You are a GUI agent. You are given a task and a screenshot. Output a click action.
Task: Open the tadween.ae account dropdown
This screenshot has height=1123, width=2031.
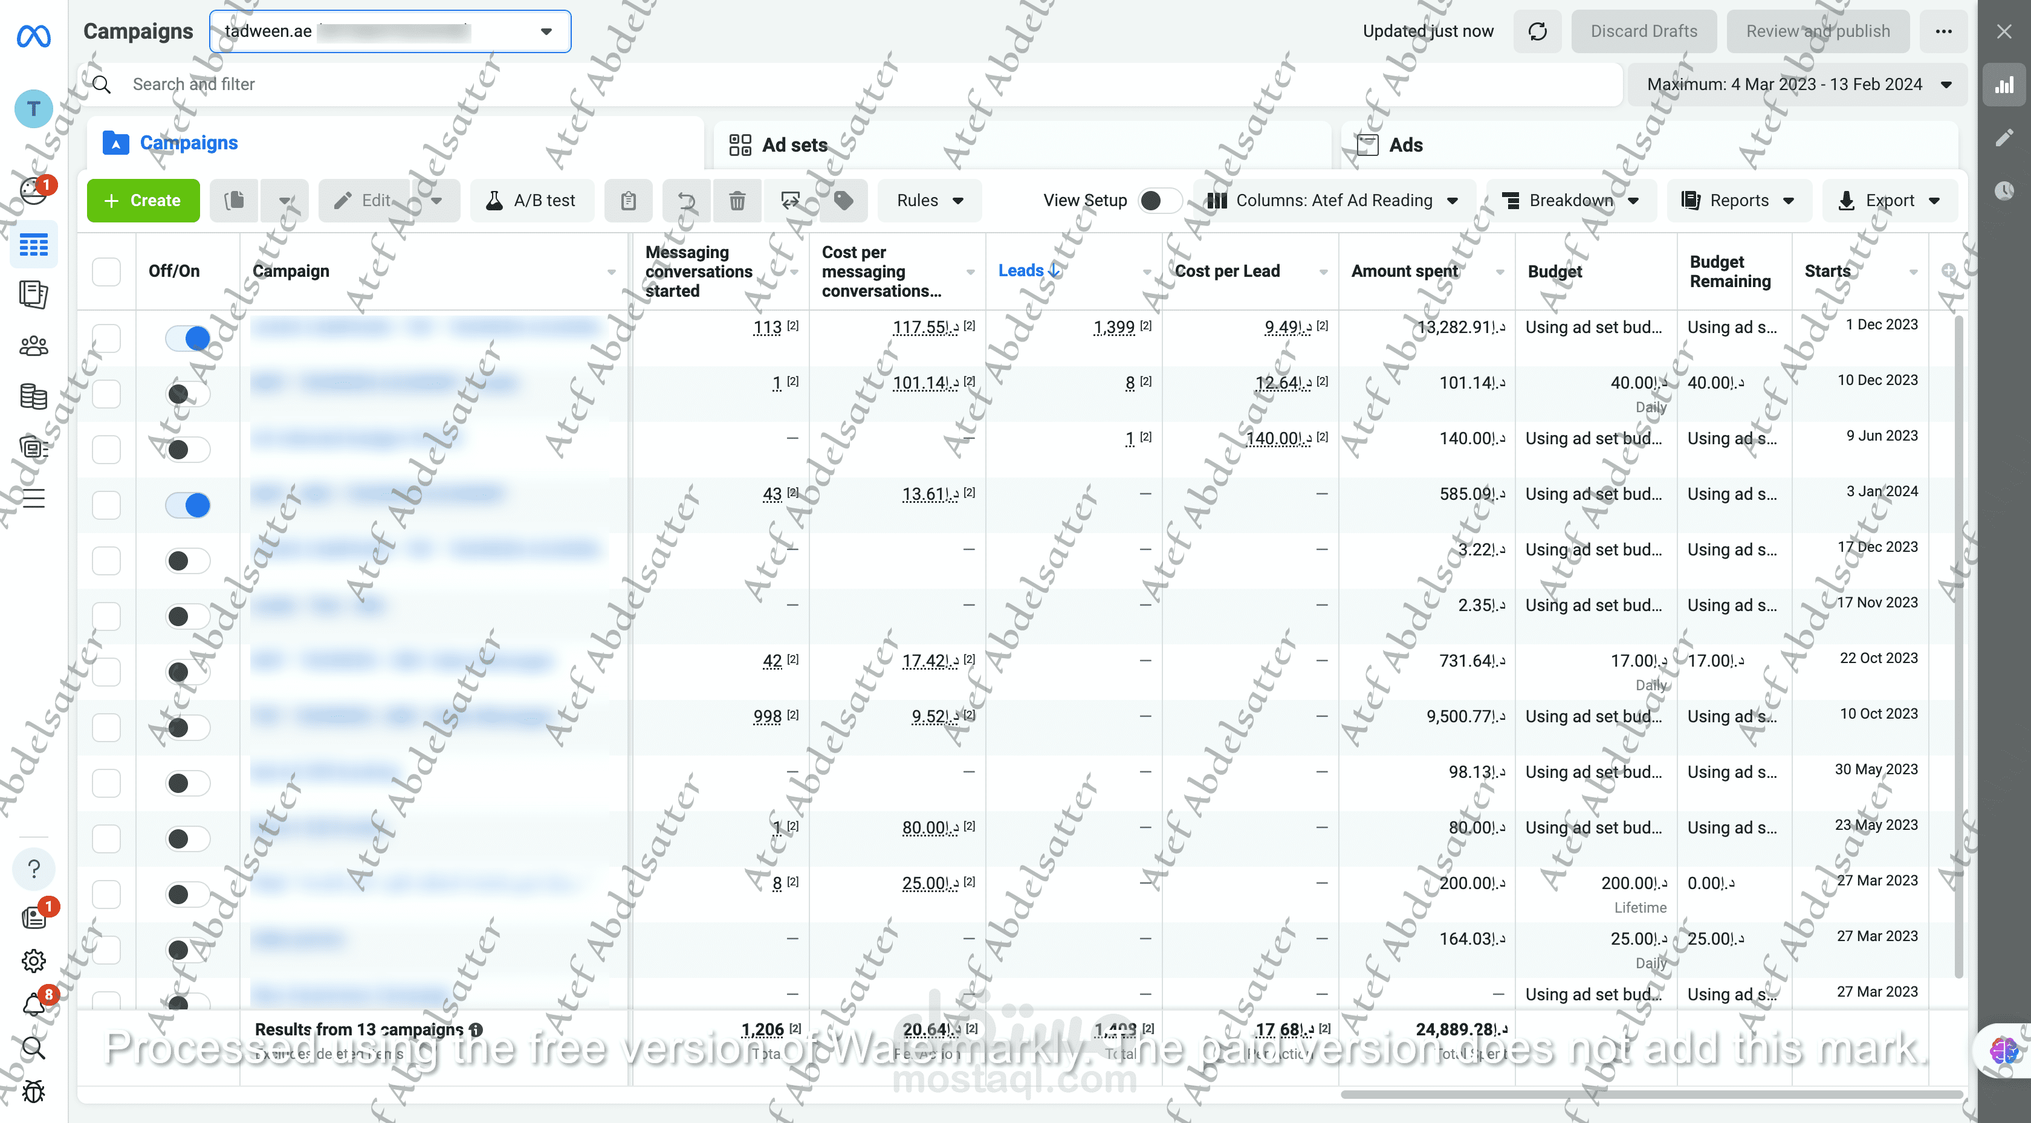(x=389, y=31)
